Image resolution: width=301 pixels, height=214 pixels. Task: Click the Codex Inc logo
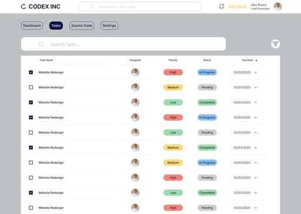[x=41, y=6]
